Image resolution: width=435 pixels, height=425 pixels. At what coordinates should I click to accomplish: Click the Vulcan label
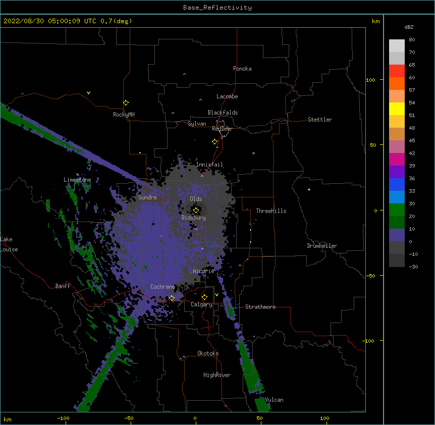click(x=274, y=400)
